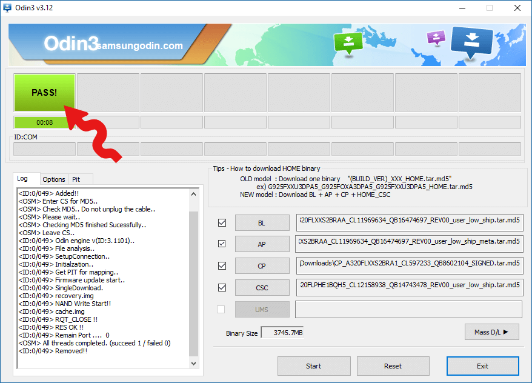Click the Binary Size value 3745.7MB

282,333
